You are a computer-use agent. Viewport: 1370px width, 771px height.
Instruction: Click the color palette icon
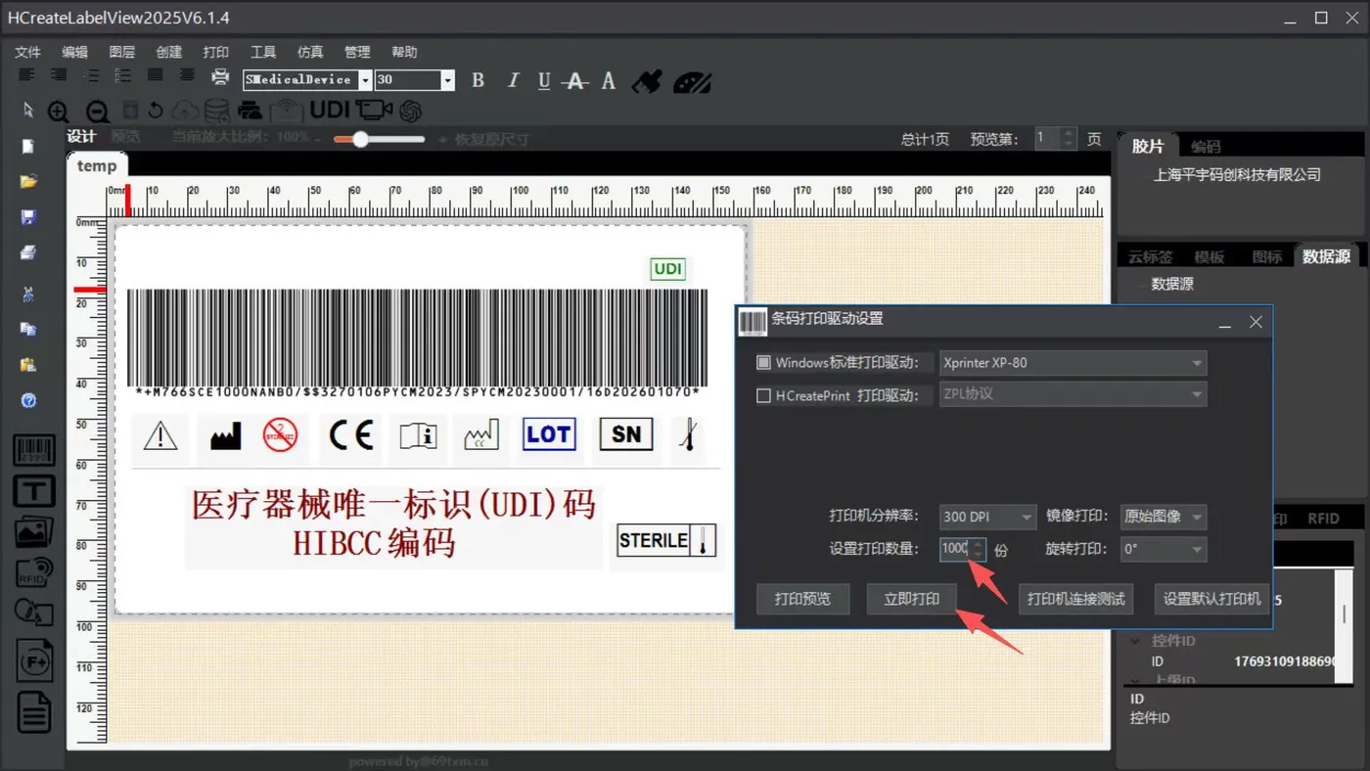[693, 81]
